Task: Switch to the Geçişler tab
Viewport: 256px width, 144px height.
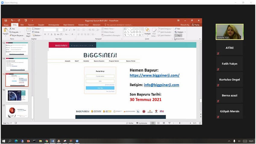Action: (x=41, y=25)
